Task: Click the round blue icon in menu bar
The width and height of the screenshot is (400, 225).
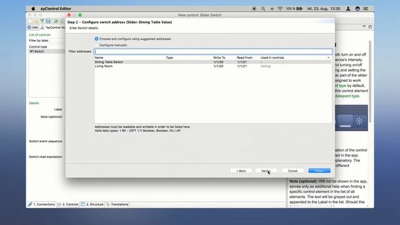Action: pyautogui.click(x=357, y=8)
